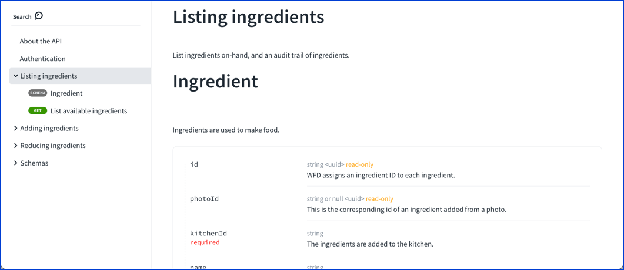Click the Ingredient section heading

(215, 81)
